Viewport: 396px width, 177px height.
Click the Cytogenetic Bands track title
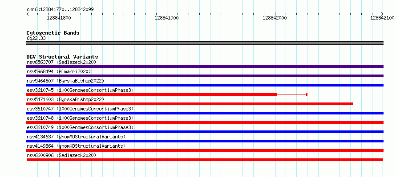pos(53,33)
